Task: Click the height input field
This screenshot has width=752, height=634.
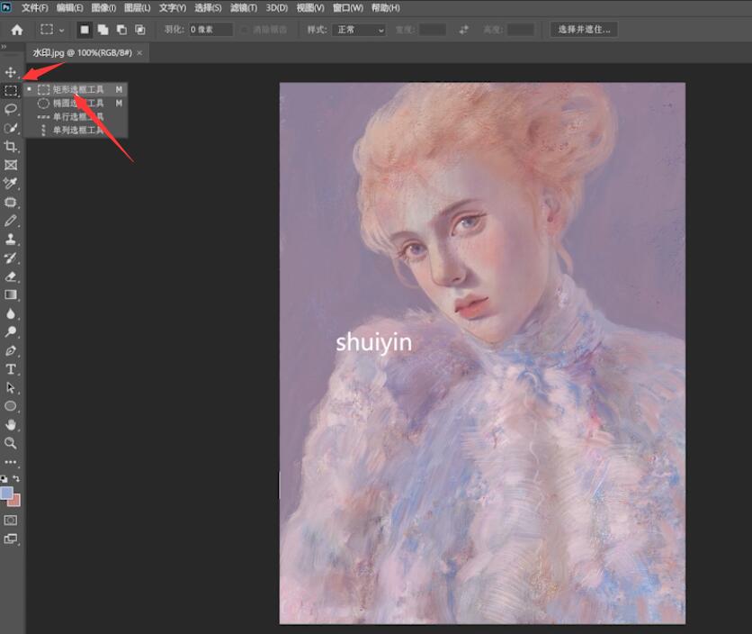Action: tap(521, 30)
